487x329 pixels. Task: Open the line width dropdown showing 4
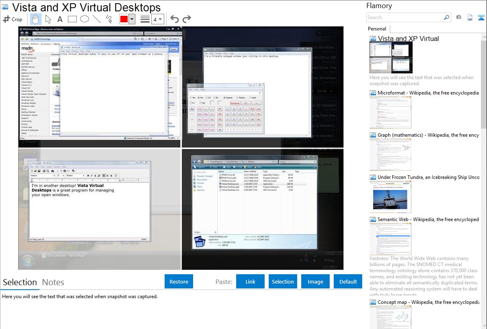[x=157, y=19]
